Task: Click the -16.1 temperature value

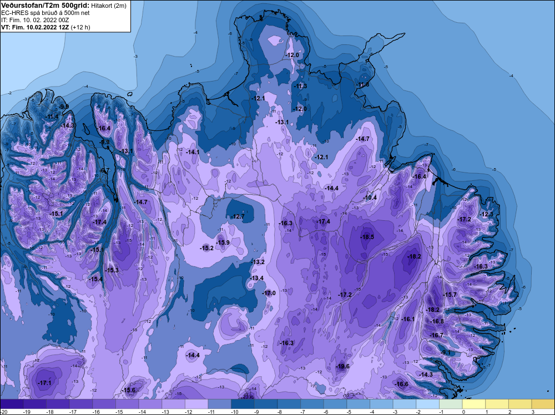Action: coord(408,319)
